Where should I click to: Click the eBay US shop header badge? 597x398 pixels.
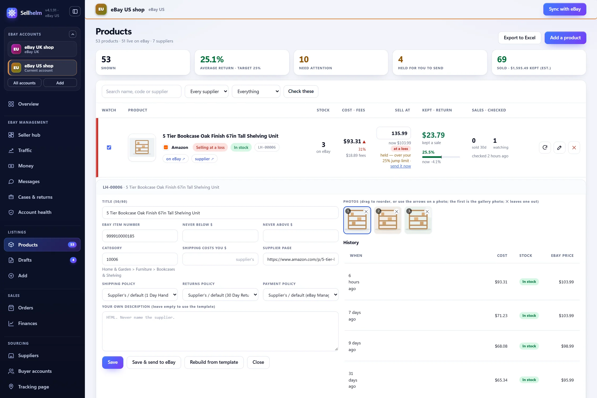pos(101,9)
